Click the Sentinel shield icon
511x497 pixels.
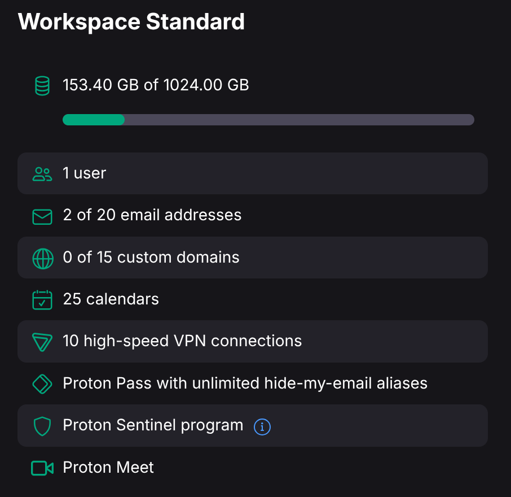tap(42, 426)
